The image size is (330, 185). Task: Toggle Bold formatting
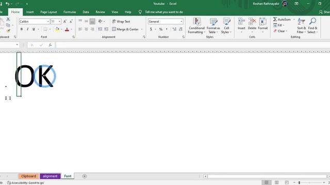tap(22, 29)
